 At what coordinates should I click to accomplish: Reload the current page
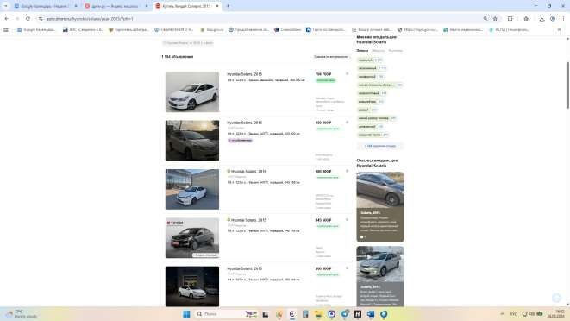pyautogui.click(x=28, y=19)
